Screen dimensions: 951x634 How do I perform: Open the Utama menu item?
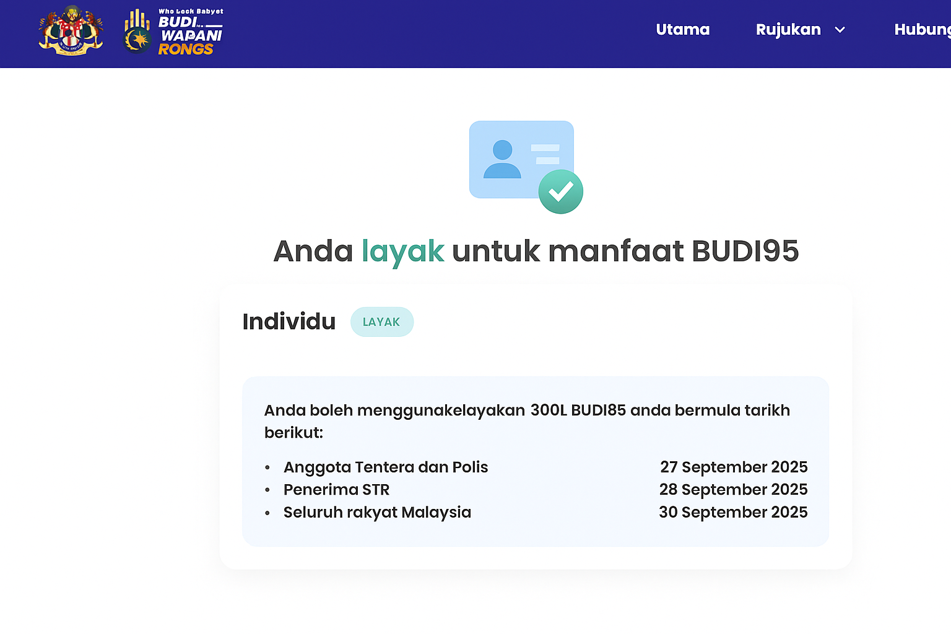click(x=682, y=30)
